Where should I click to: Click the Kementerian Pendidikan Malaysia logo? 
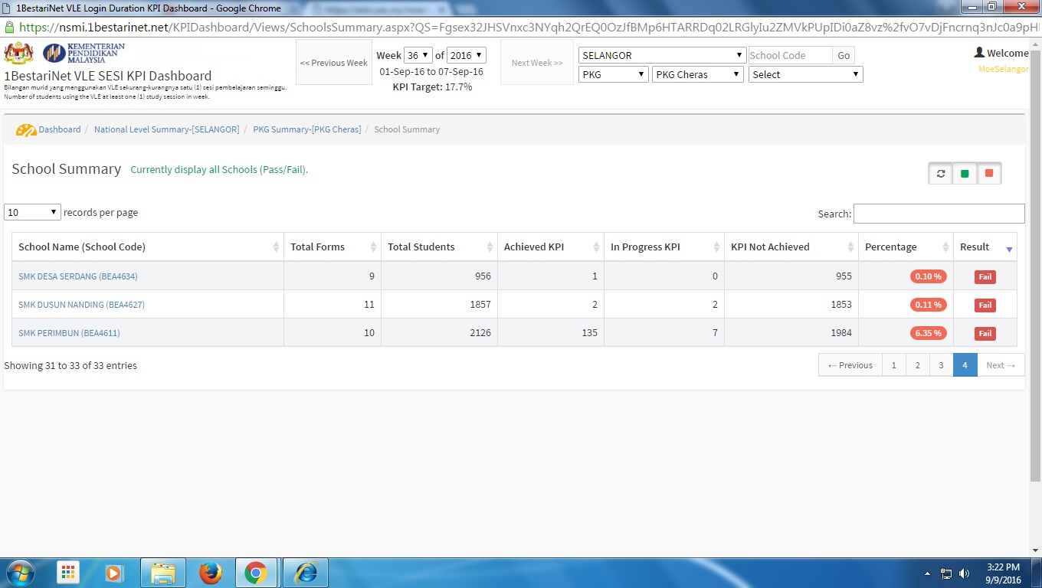84,53
